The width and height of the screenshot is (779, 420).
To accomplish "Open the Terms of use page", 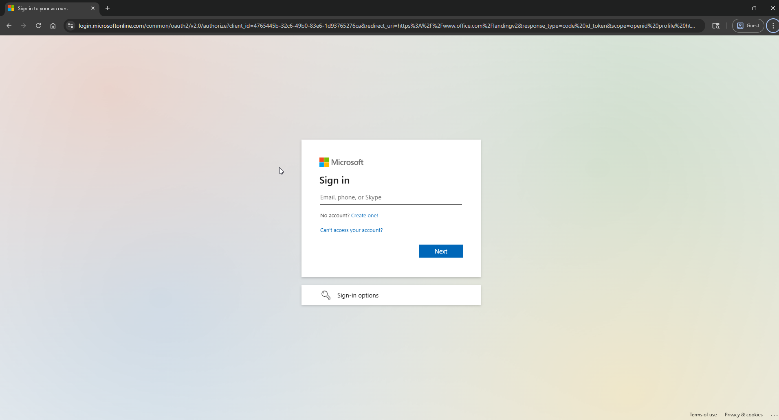I will pos(702,414).
